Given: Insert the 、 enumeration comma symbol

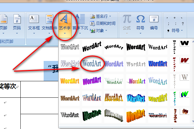Looking at the screenshot, I should pos(182,18).
